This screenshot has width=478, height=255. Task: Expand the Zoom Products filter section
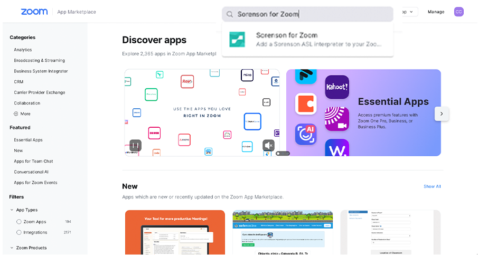(x=12, y=248)
